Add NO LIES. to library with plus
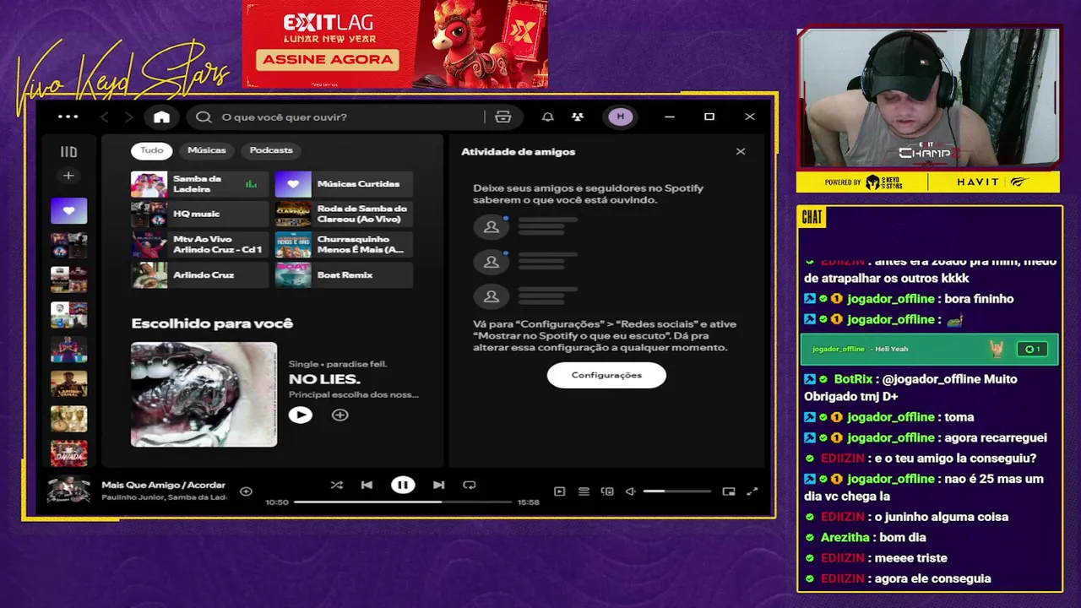Viewport: 1081px width, 608px height. point(340,415)
